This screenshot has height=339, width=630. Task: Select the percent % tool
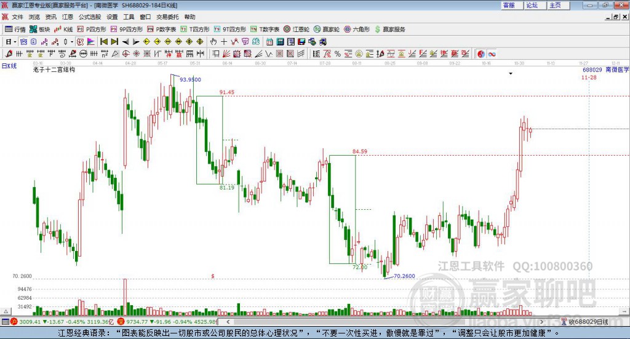[x=338, y=54]
